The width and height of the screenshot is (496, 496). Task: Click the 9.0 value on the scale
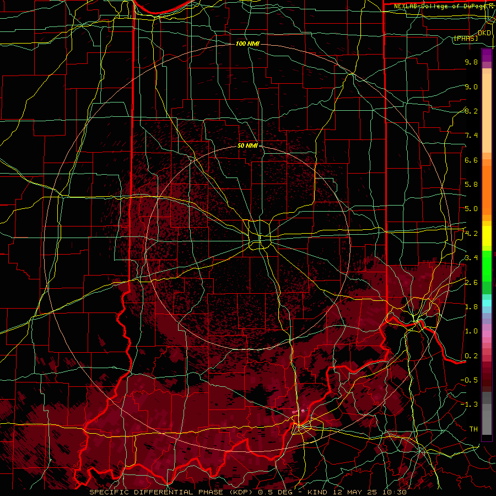tap(471, 87)
